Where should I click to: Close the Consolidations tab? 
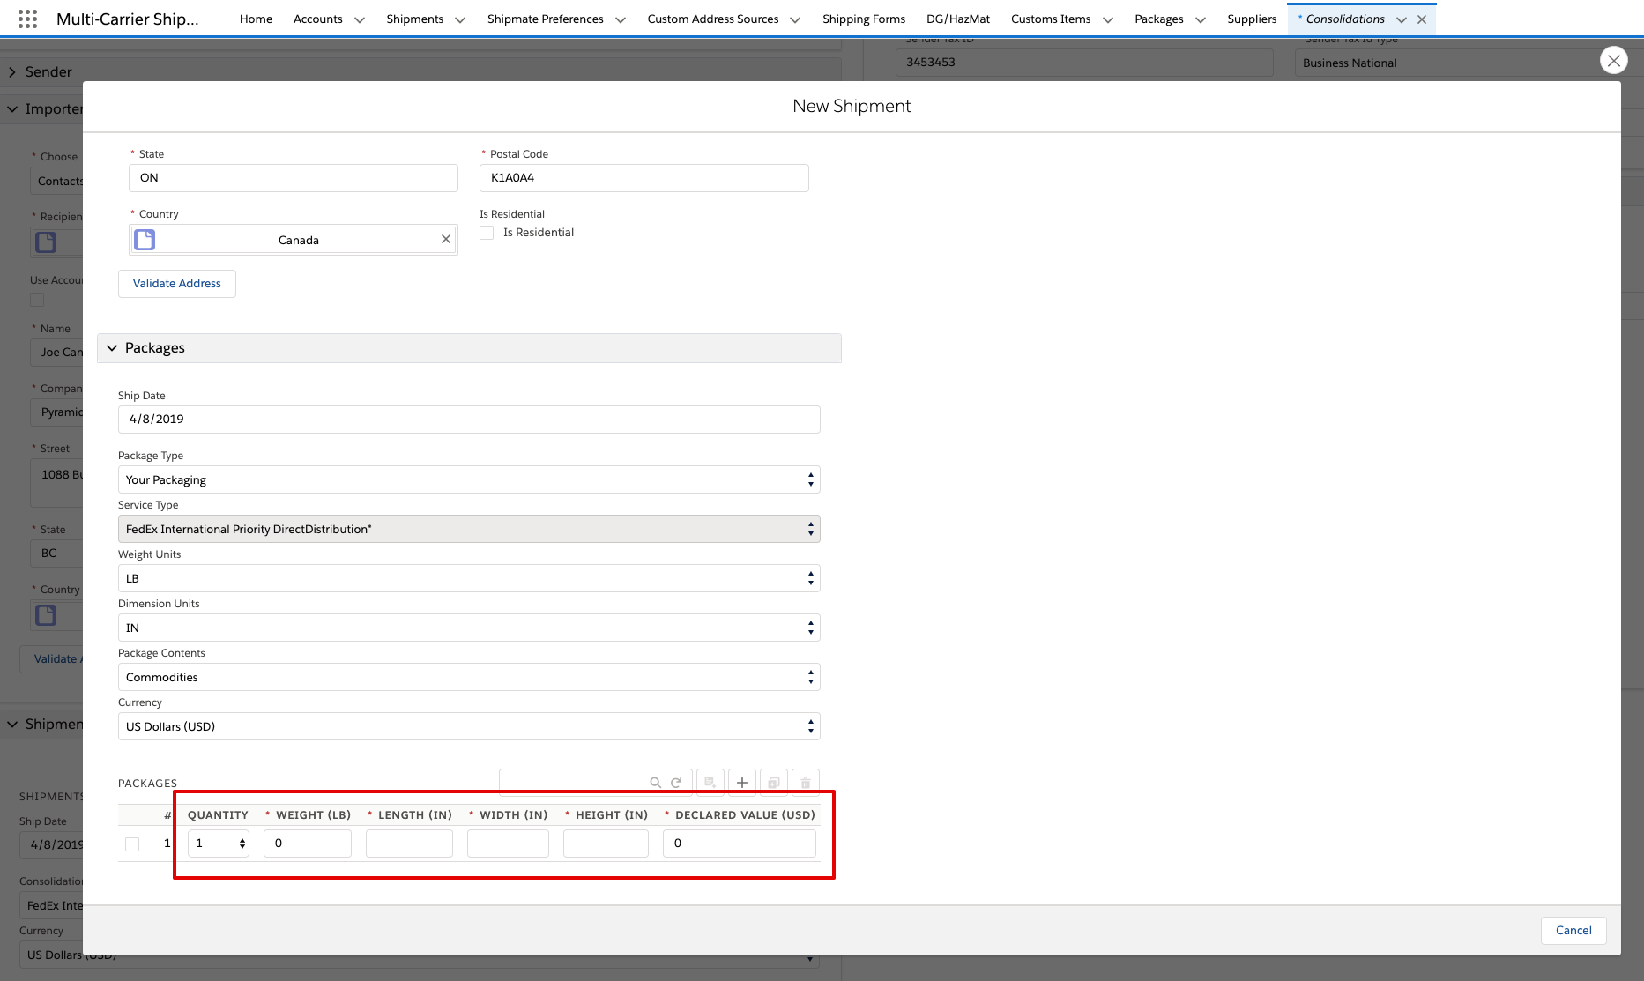pyautogui.click(x=1422, y=19)
